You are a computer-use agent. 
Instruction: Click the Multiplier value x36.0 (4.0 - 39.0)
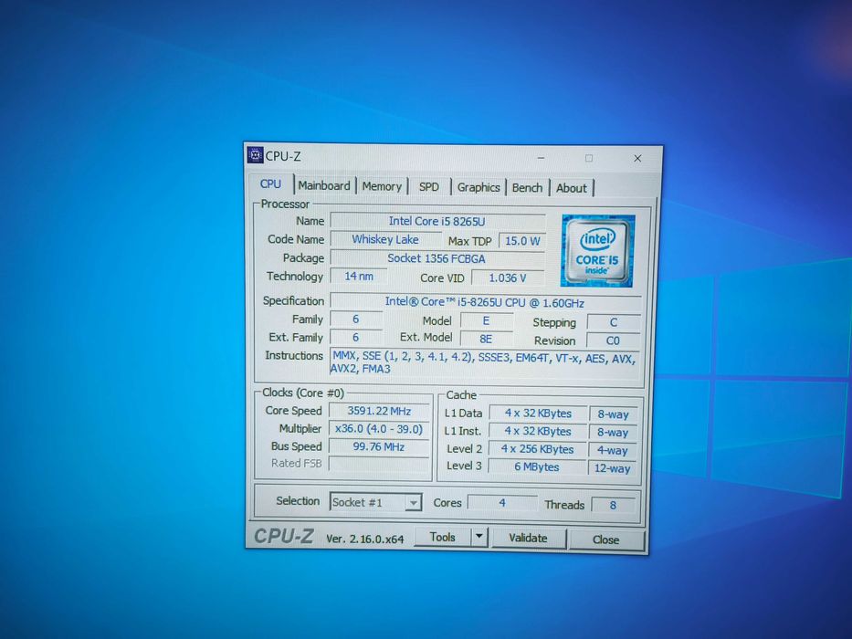pos(379,429)
